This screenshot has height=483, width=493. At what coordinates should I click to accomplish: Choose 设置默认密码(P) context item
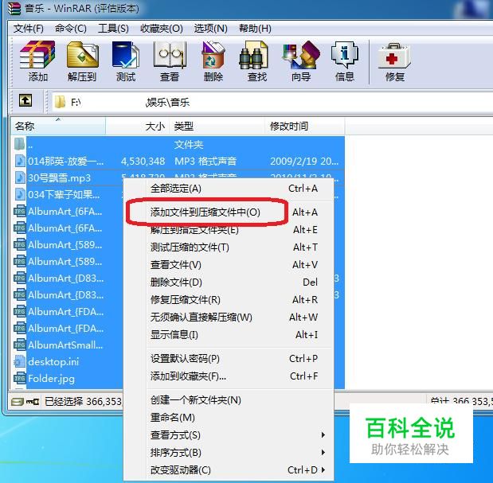[229, 359]
